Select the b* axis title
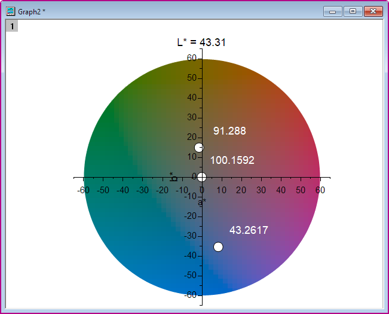Screen dimensions: 389x314 (173, 176)
